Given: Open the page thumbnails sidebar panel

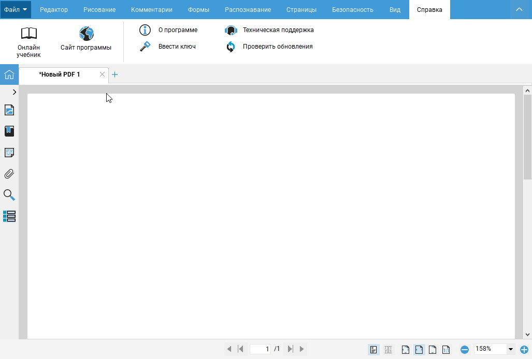Looking at the screenshot, I should coord(9,110).
